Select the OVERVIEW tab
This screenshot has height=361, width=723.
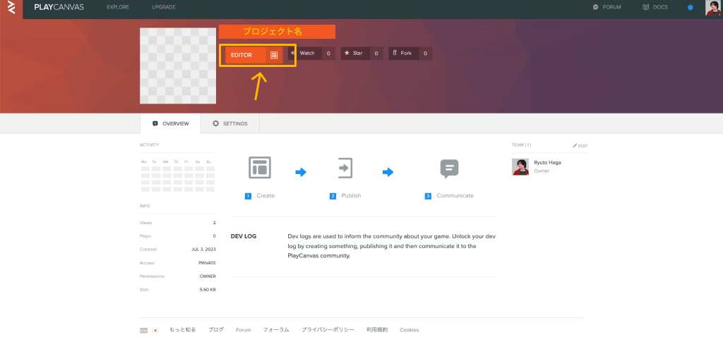171,123
